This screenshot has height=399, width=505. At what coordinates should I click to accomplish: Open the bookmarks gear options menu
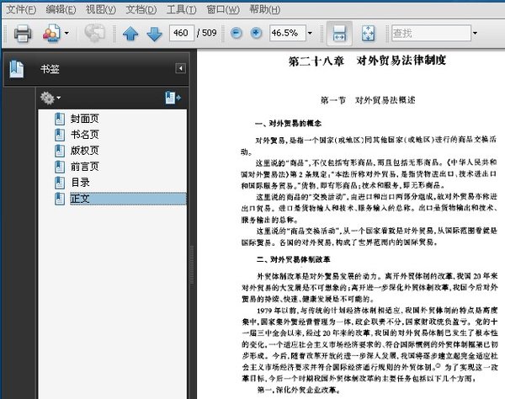pyautogui.click(x=50, y=98)
